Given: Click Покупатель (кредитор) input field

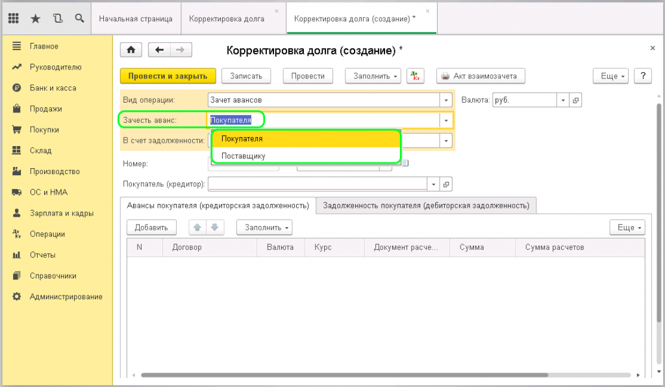Looking at the screenshot, I should point(318,184).
